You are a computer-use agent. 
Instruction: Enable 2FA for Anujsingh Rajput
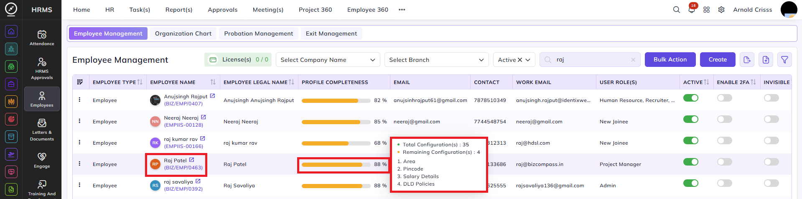tap(725, 98)
